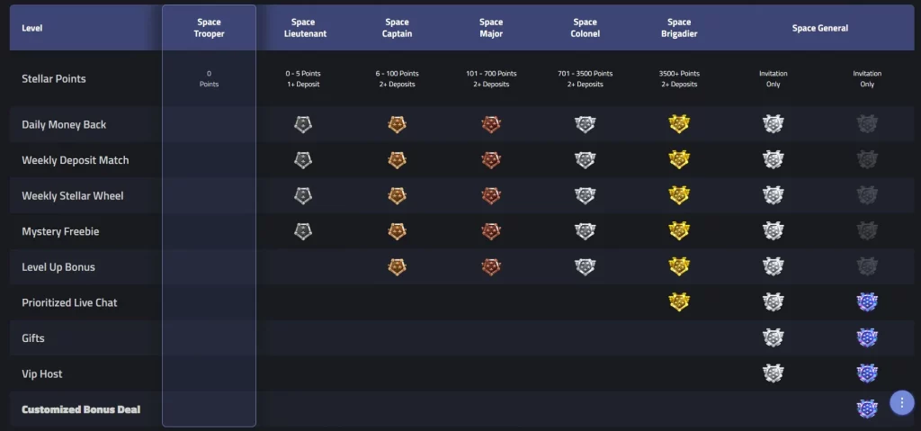Viewport: 921px width, 431px height.
Task: Click the Space Colonel 701 - 3500 Points text
Action: [585, 74]
